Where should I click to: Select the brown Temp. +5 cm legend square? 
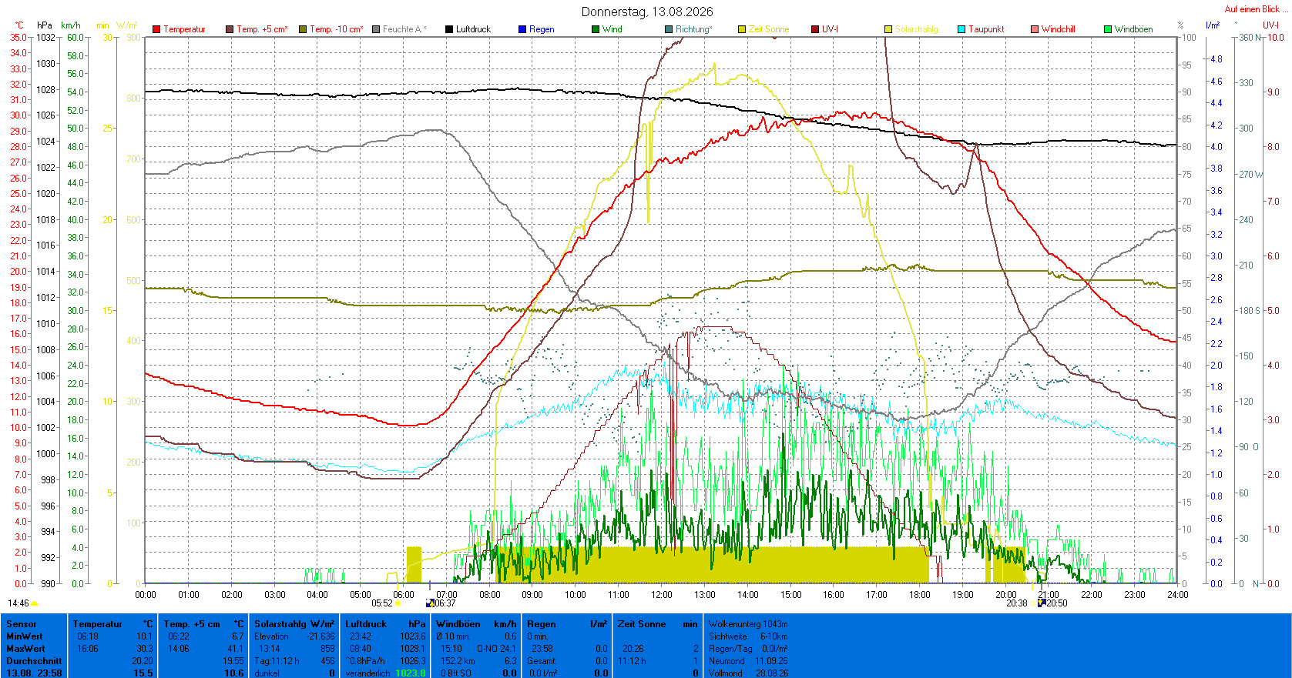[230, 29]
